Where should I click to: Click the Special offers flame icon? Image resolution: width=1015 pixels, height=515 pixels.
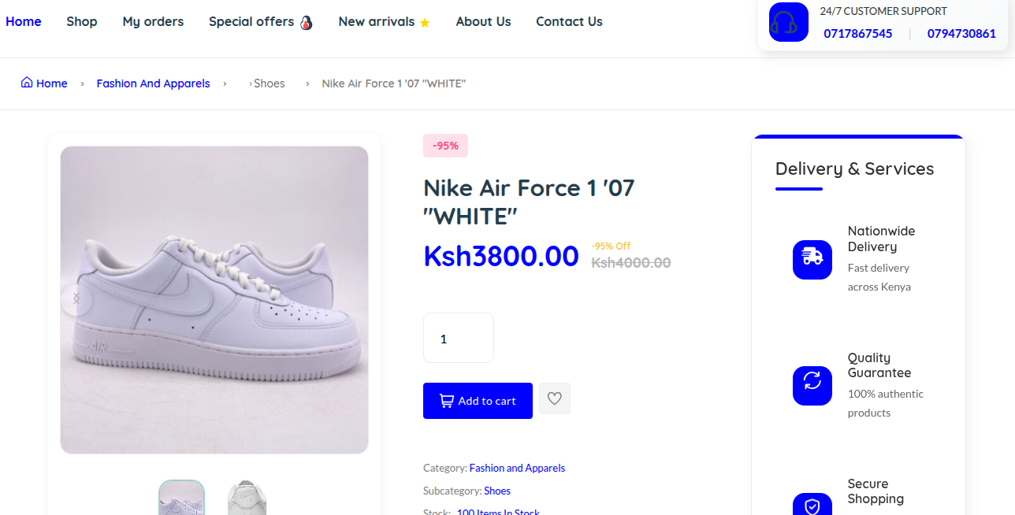pos(307,23)
